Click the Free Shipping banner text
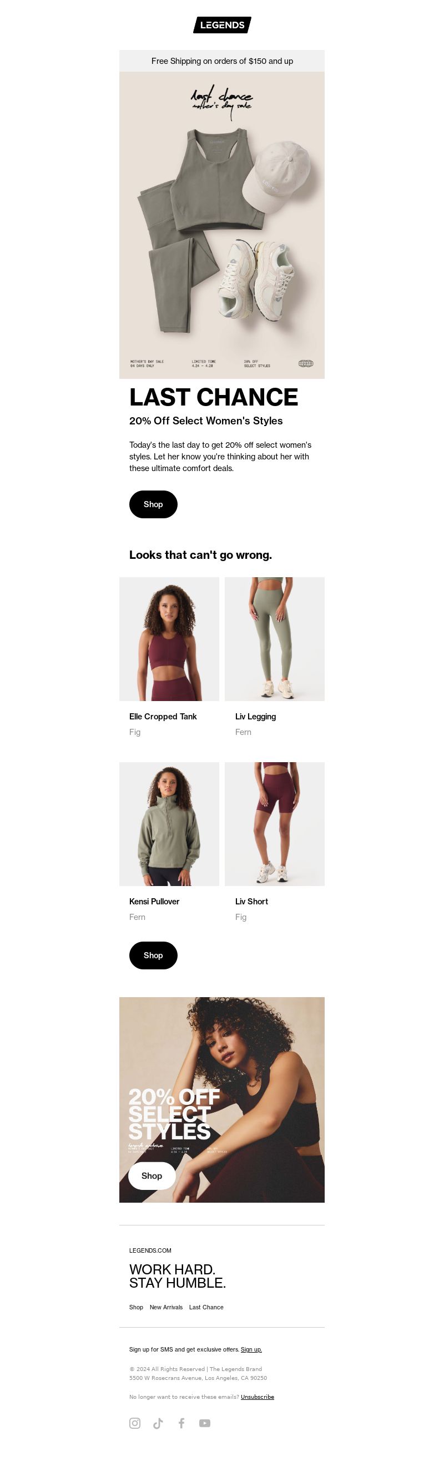444x1476 pixels. click(x=222, y=61)
